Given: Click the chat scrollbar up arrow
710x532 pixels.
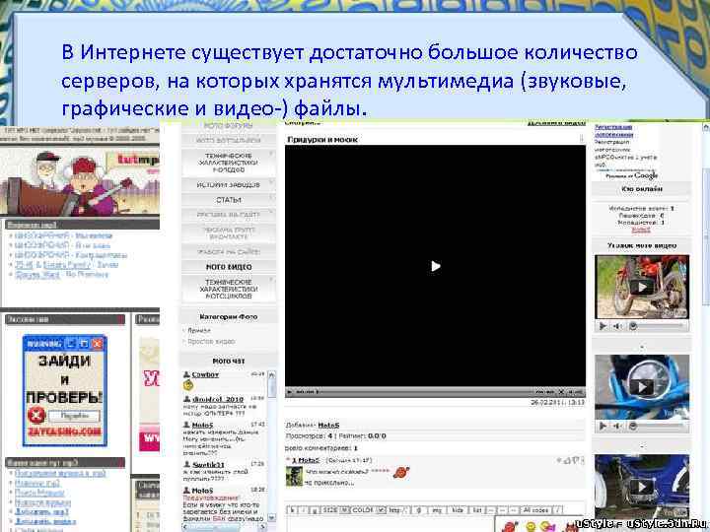Looking at the screenshot, I should [x=272, y=375].
